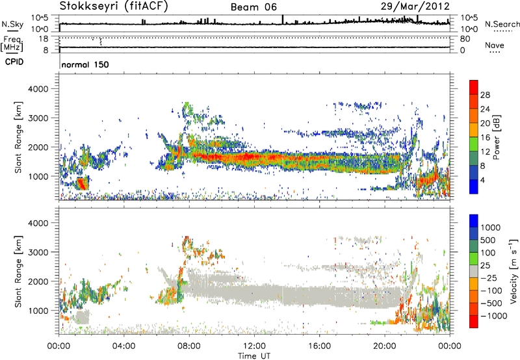Viewport: 520px width, 360px height.
Task: Click the 'Power [dB]' colorbar title
Action: click(x=497, y=137)
